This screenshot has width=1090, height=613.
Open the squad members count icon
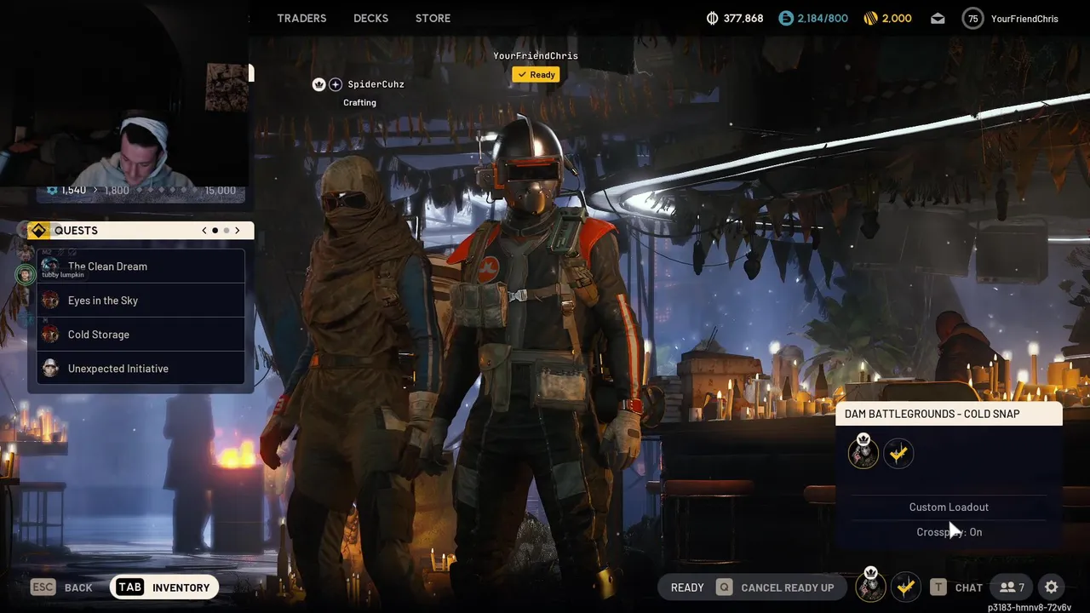(1012, 587)
